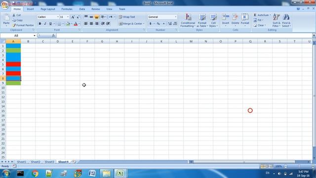Viewport: 316px width, 178px height.
Task: Click the Decrease Indent icon
Action: click(103, 24)
